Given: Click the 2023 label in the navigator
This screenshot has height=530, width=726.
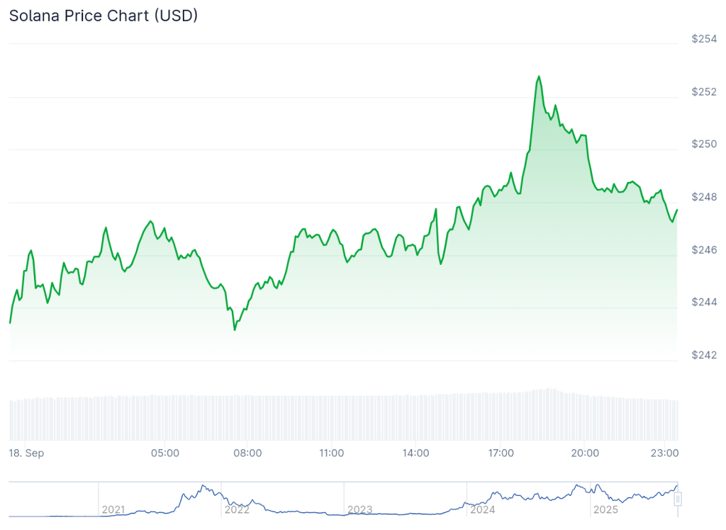Looking at the screenshot, I should 359,509.
